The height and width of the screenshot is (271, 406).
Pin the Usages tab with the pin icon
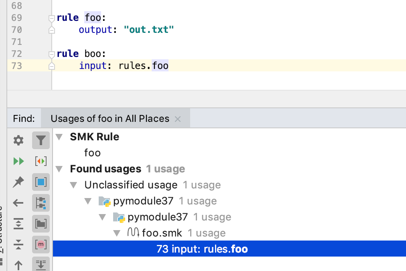click(x=18, y=182)
